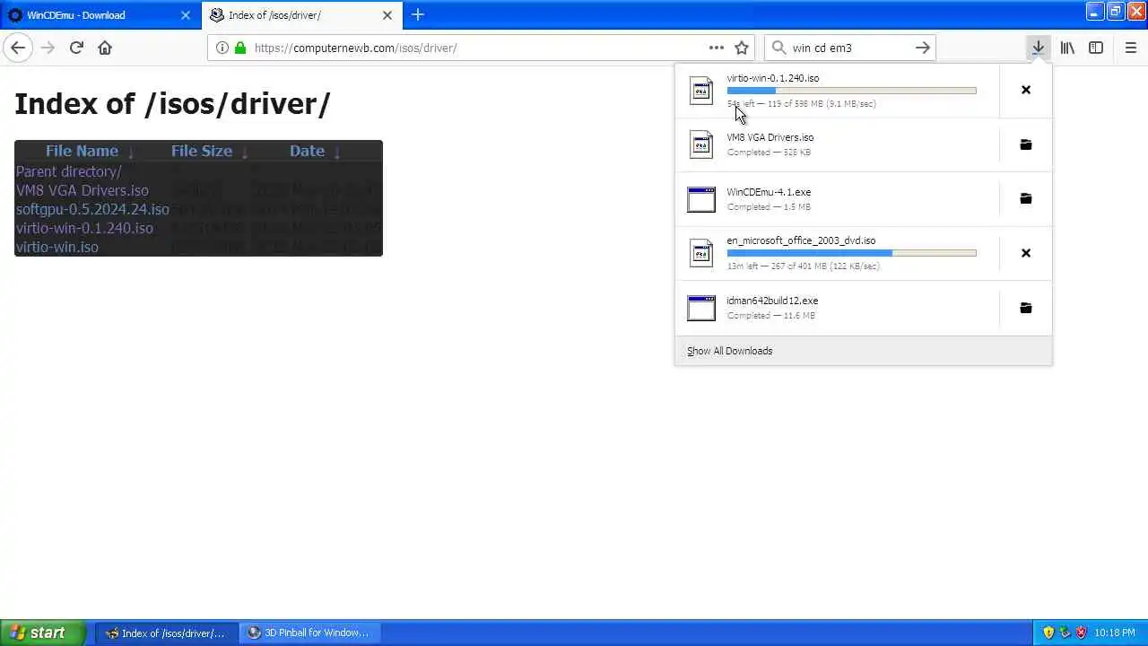The width and height of the screenshot is (1148, 646).
Task: Click the virtio-win-0.1.240.iso file icon in downloads
Action: 701,91
